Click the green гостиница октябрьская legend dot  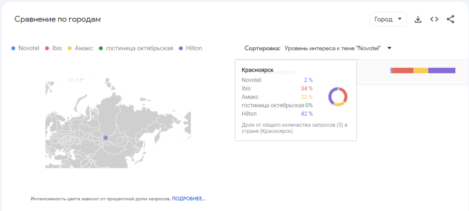point(101,48)
